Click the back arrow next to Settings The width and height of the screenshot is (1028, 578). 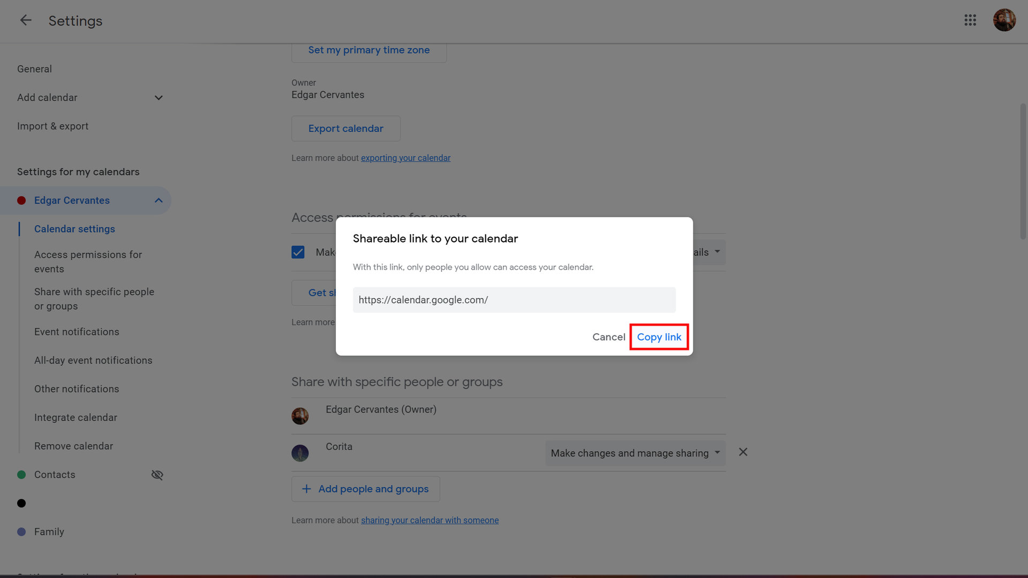click(25, 20)
